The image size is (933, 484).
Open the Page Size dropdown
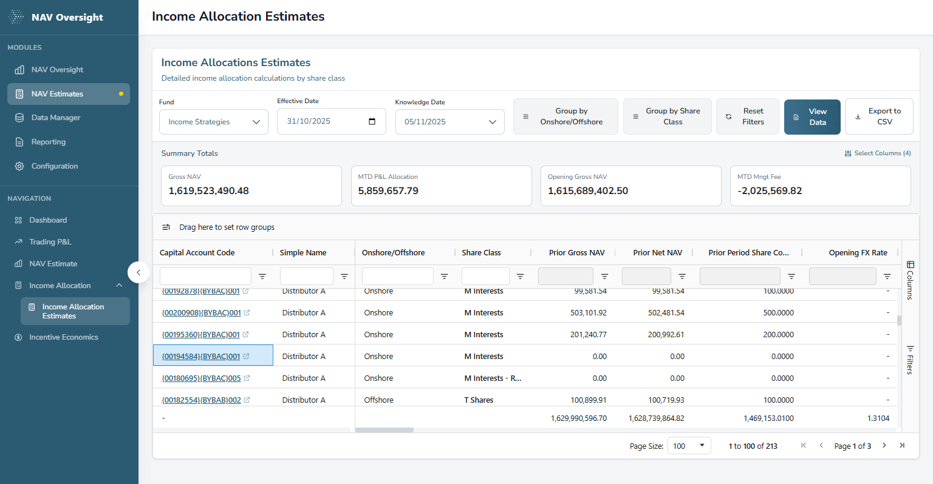(x=689, y=446)
